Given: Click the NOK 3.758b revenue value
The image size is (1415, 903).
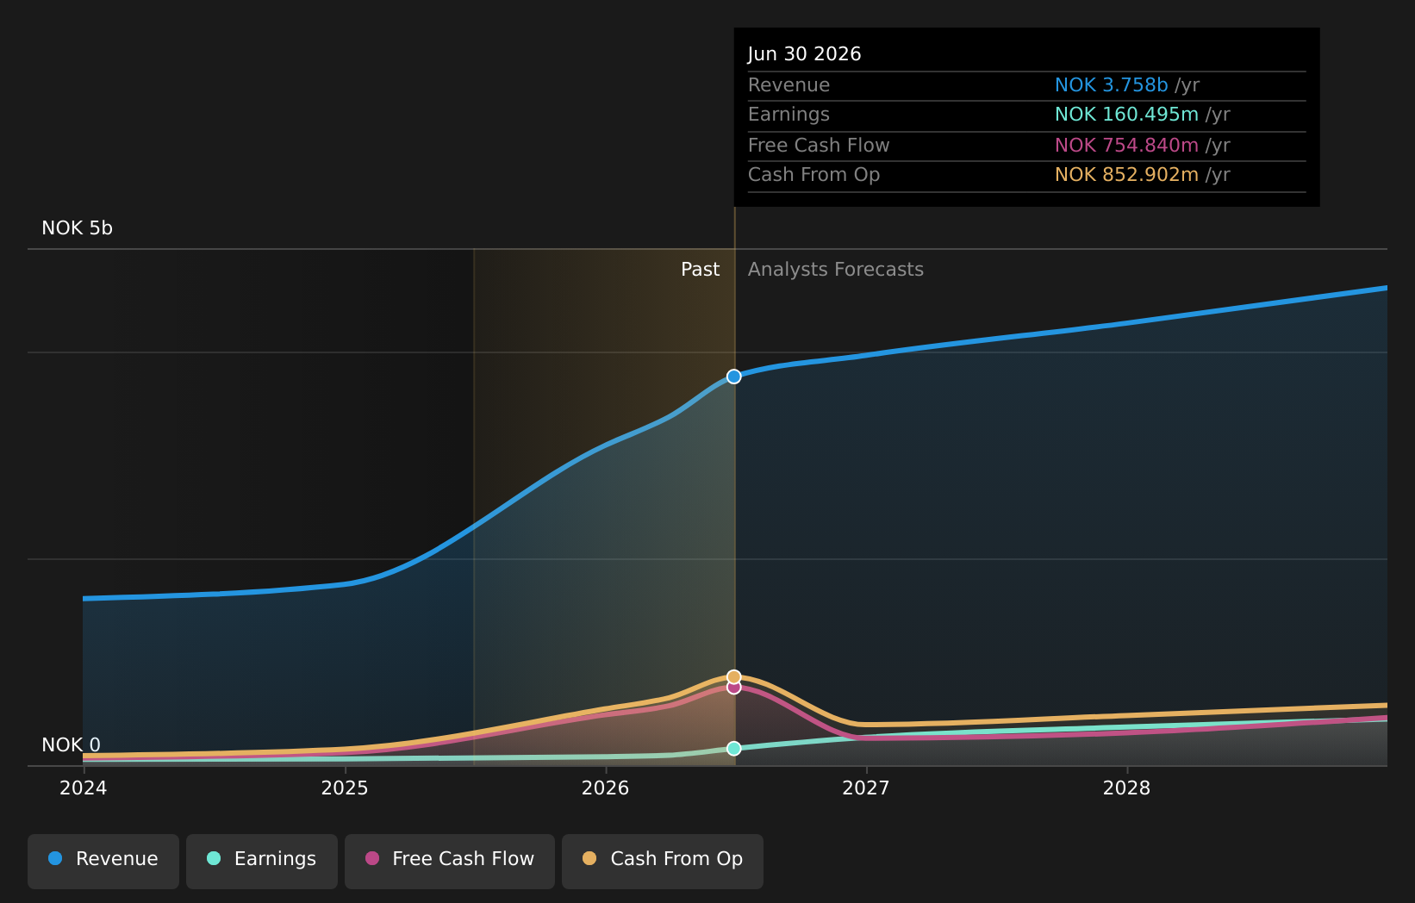Looking at the screenshot, I should [1112, 85].
